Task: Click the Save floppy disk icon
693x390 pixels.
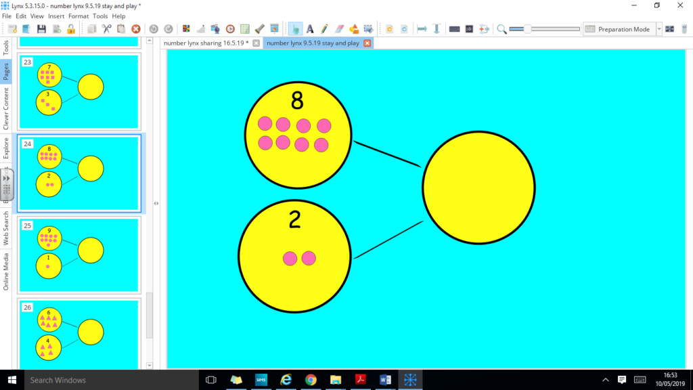Action: point(41,29)
